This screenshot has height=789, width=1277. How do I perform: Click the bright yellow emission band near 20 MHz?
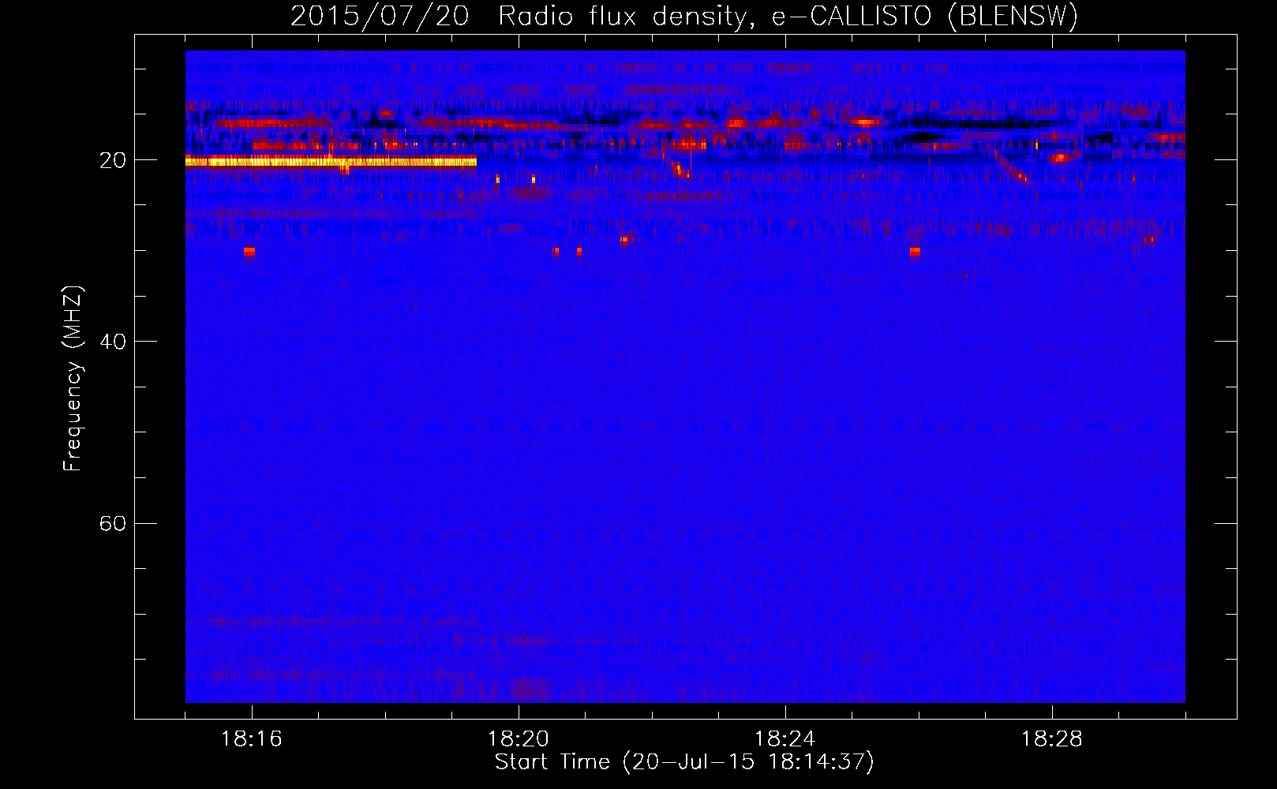coord(331,162)
